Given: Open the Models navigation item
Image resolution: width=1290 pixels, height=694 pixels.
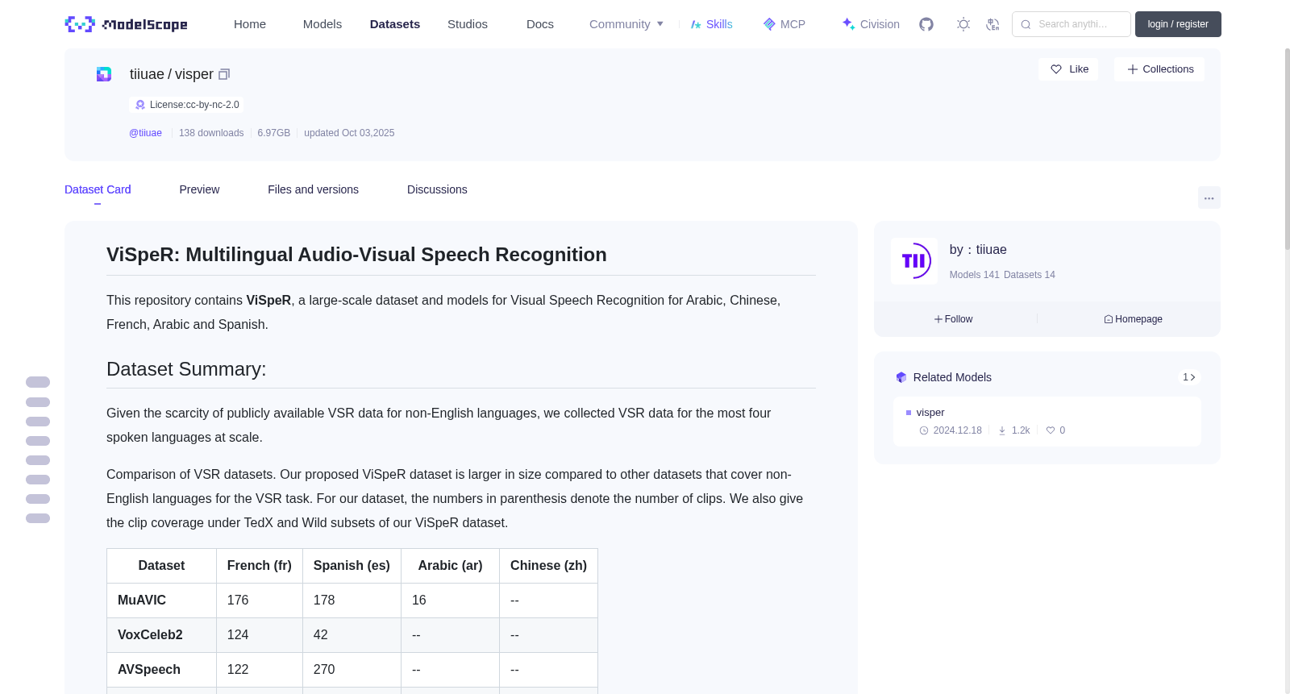Looking at the screenshot, I should coord(322,24).
